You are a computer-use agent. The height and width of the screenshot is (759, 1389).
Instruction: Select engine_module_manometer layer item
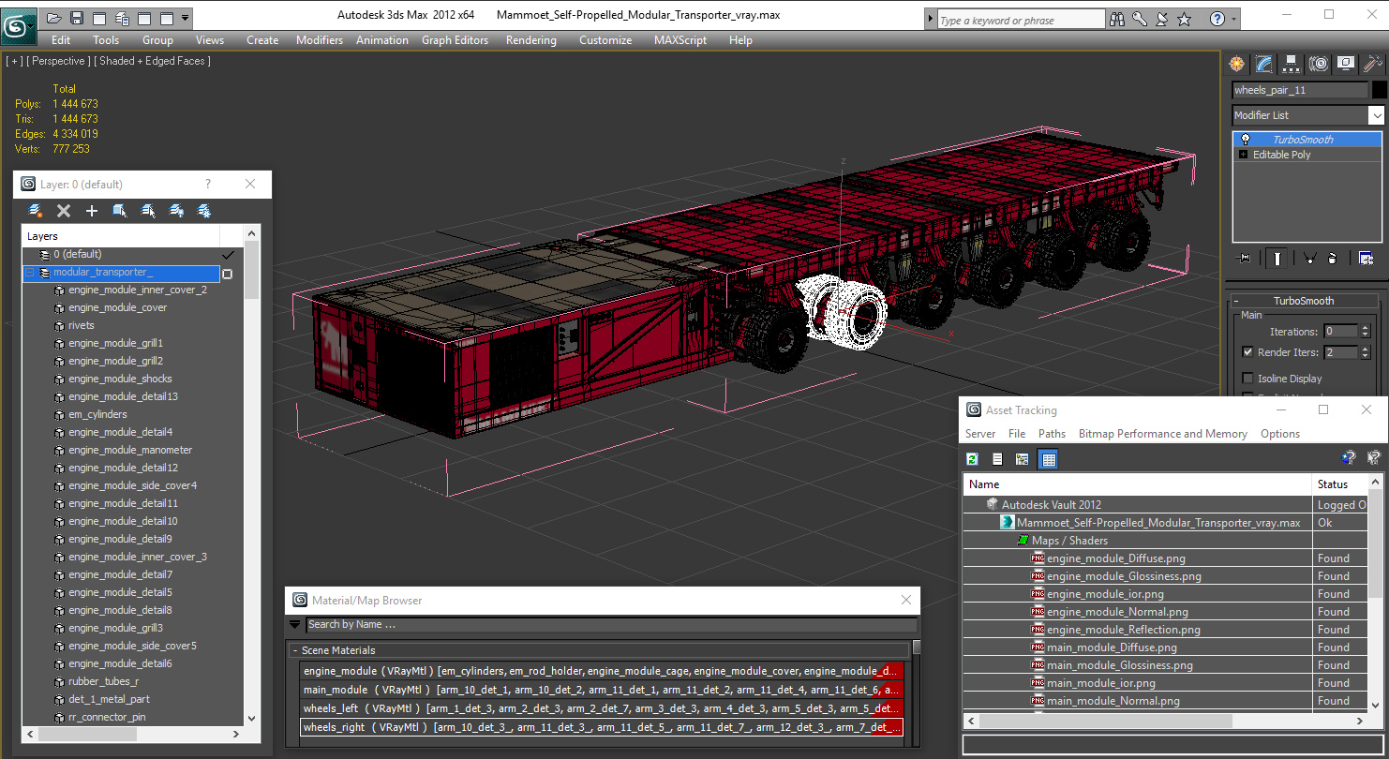point(130,450)
